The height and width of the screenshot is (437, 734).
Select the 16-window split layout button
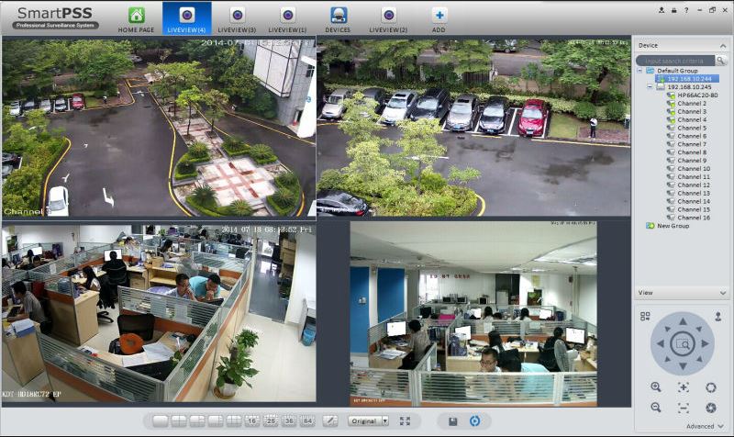pyautogui.click(x=251, y=420)
